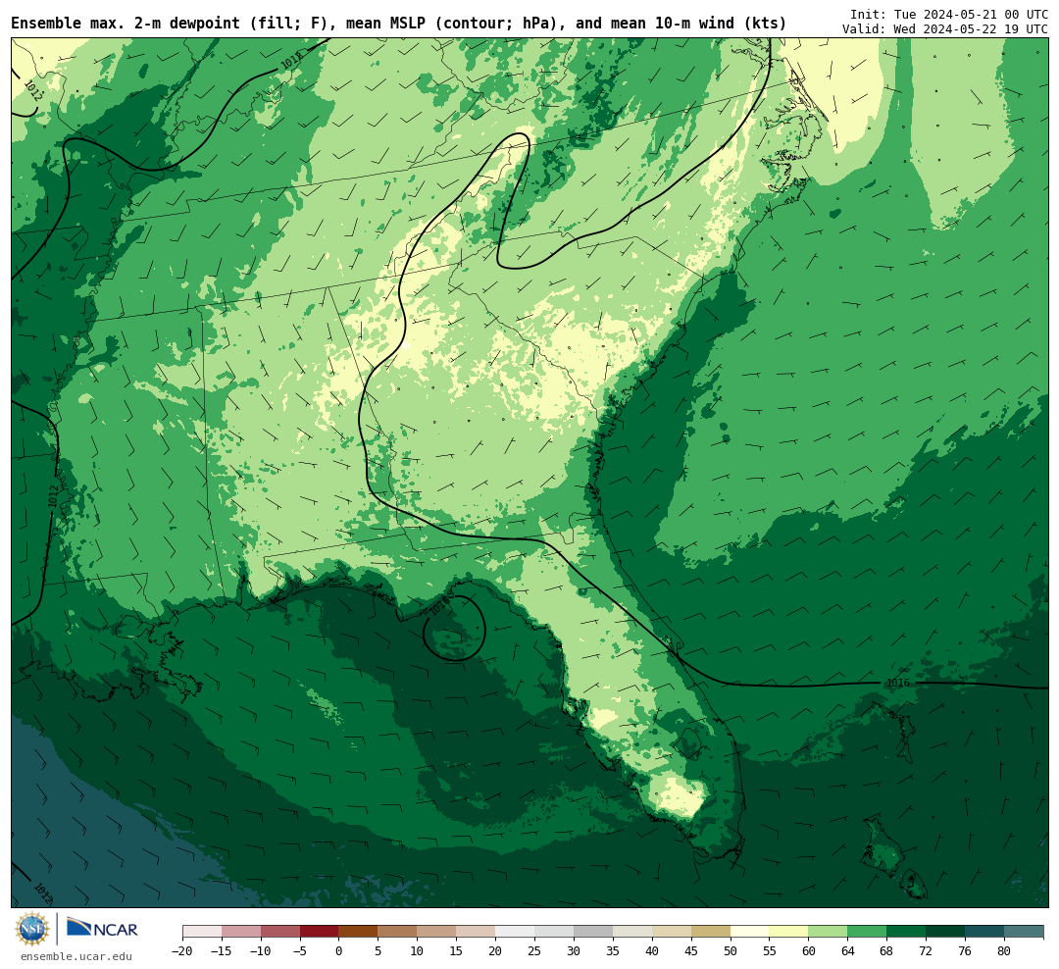Click the NCAR logo

click(x=102, y=927)
